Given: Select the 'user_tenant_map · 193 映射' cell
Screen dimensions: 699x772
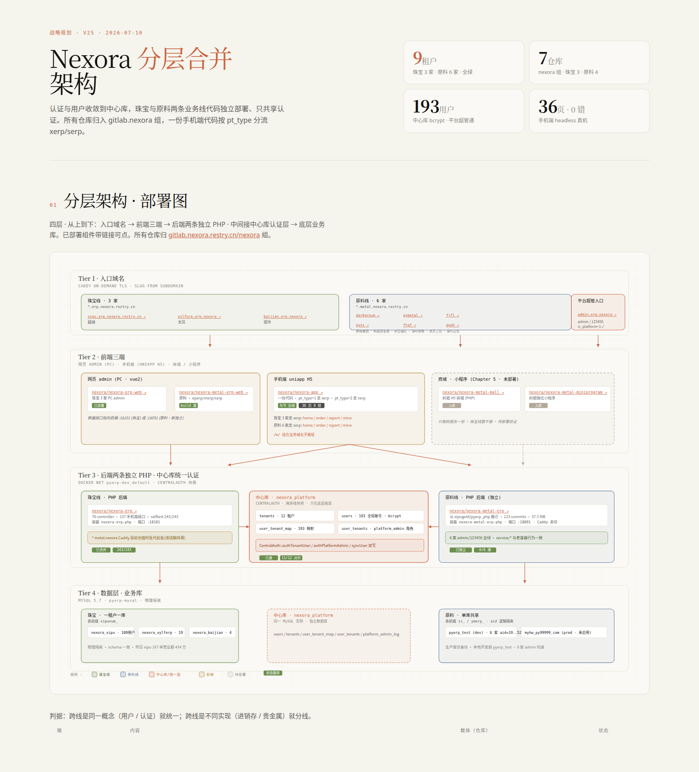Looking at the screenshot, I should pyautogui.click(x=295, y=529).
